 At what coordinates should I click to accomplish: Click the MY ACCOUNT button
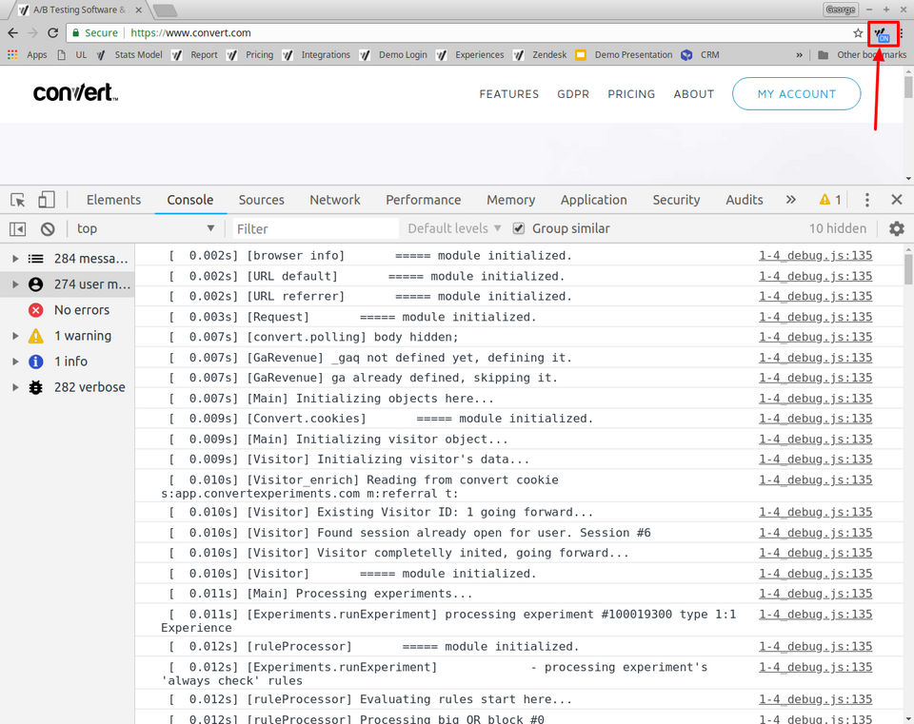pos(796,94)
